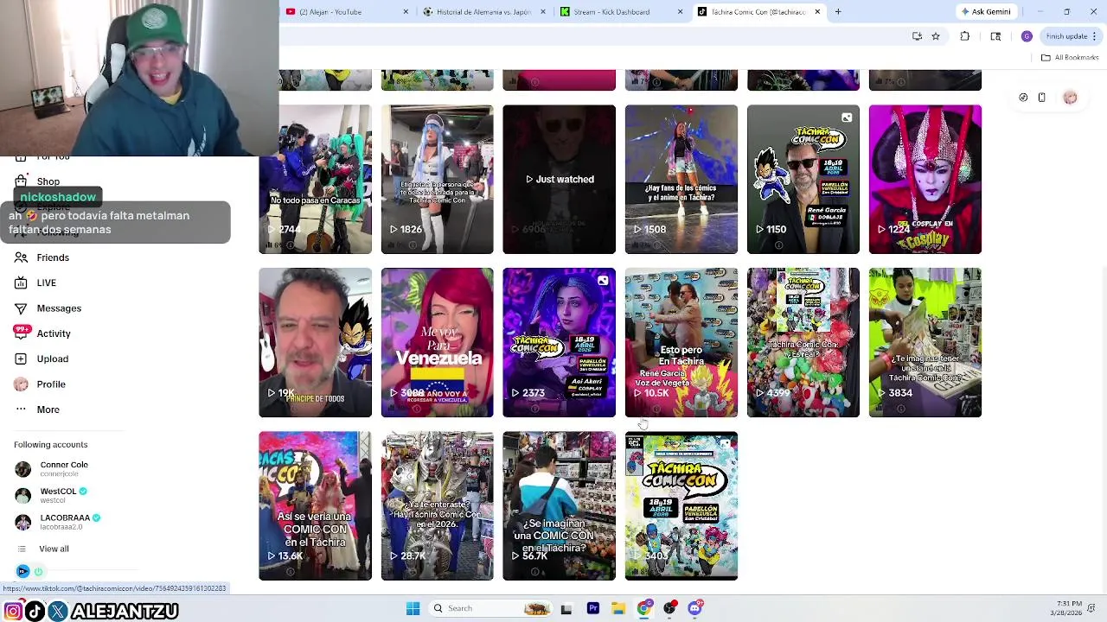Click the Ask Gemini button
The height and width of the screenshot is (622, 1107).
click(x=986, y=12)
